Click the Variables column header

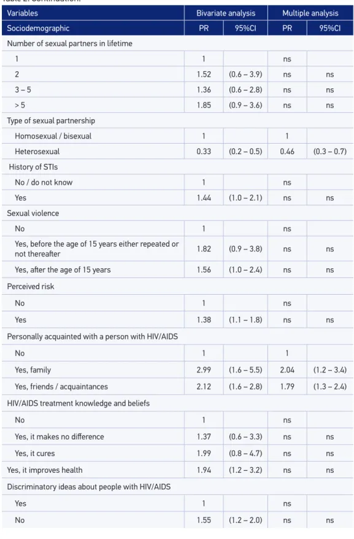pyautogui.click(x=93, y=13)
